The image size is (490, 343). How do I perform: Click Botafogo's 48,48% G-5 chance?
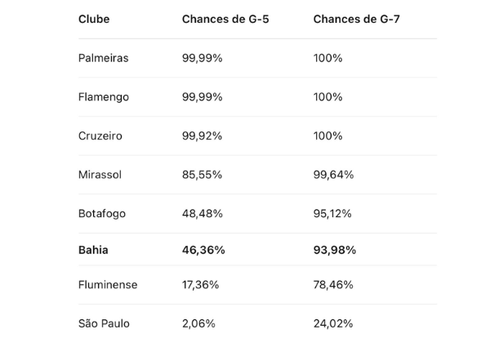click(203, 213)
